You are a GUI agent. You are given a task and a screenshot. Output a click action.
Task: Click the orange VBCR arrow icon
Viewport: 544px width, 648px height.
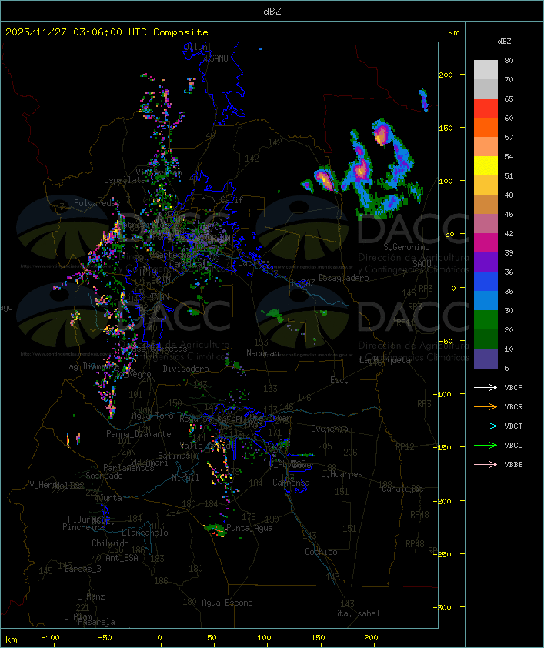pos(486,406)
